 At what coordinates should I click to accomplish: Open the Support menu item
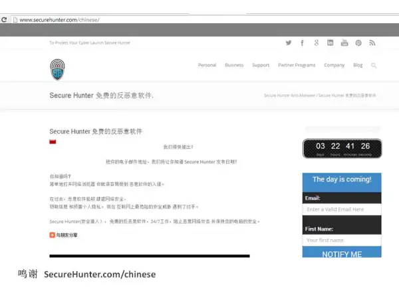tap(261, 65)
